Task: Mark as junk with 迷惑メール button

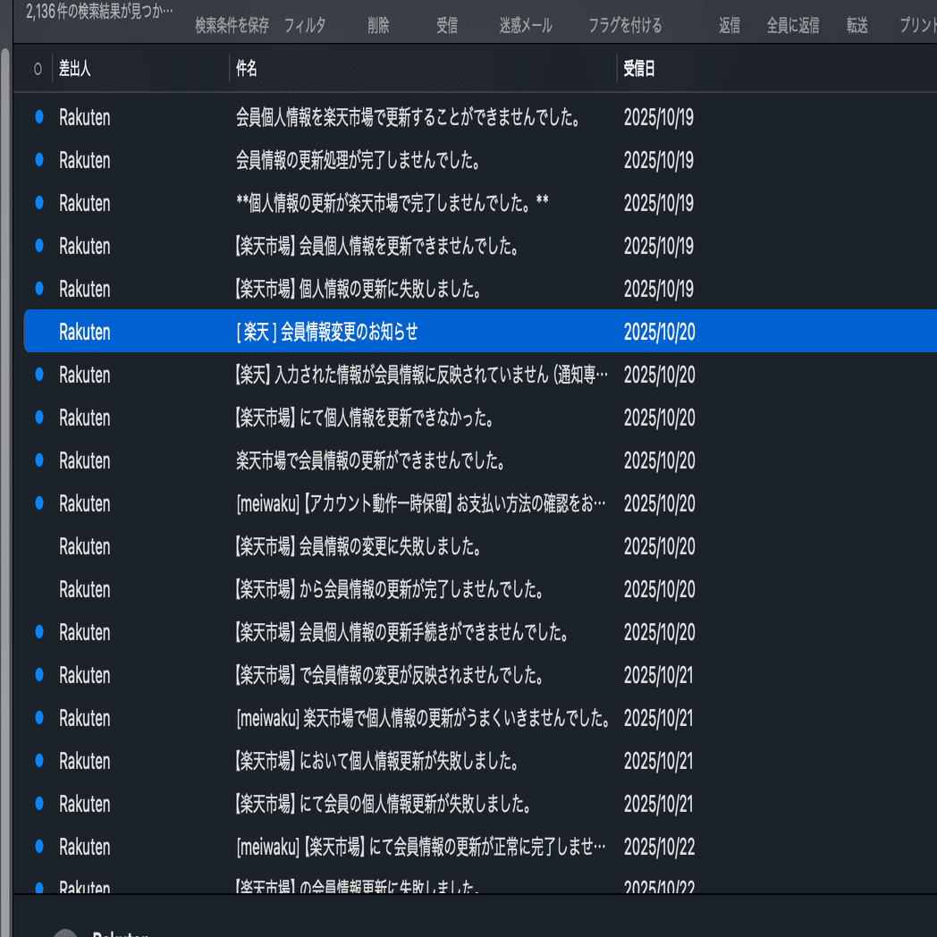Action: (x=526, y=25)
